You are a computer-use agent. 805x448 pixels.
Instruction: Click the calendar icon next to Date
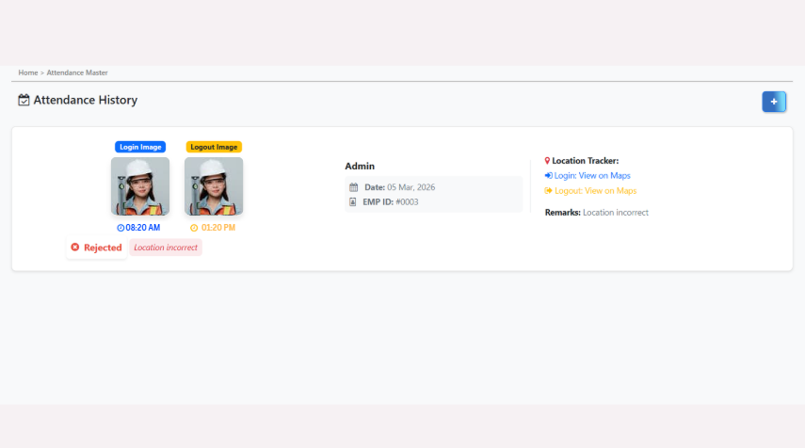pos(354,187)
